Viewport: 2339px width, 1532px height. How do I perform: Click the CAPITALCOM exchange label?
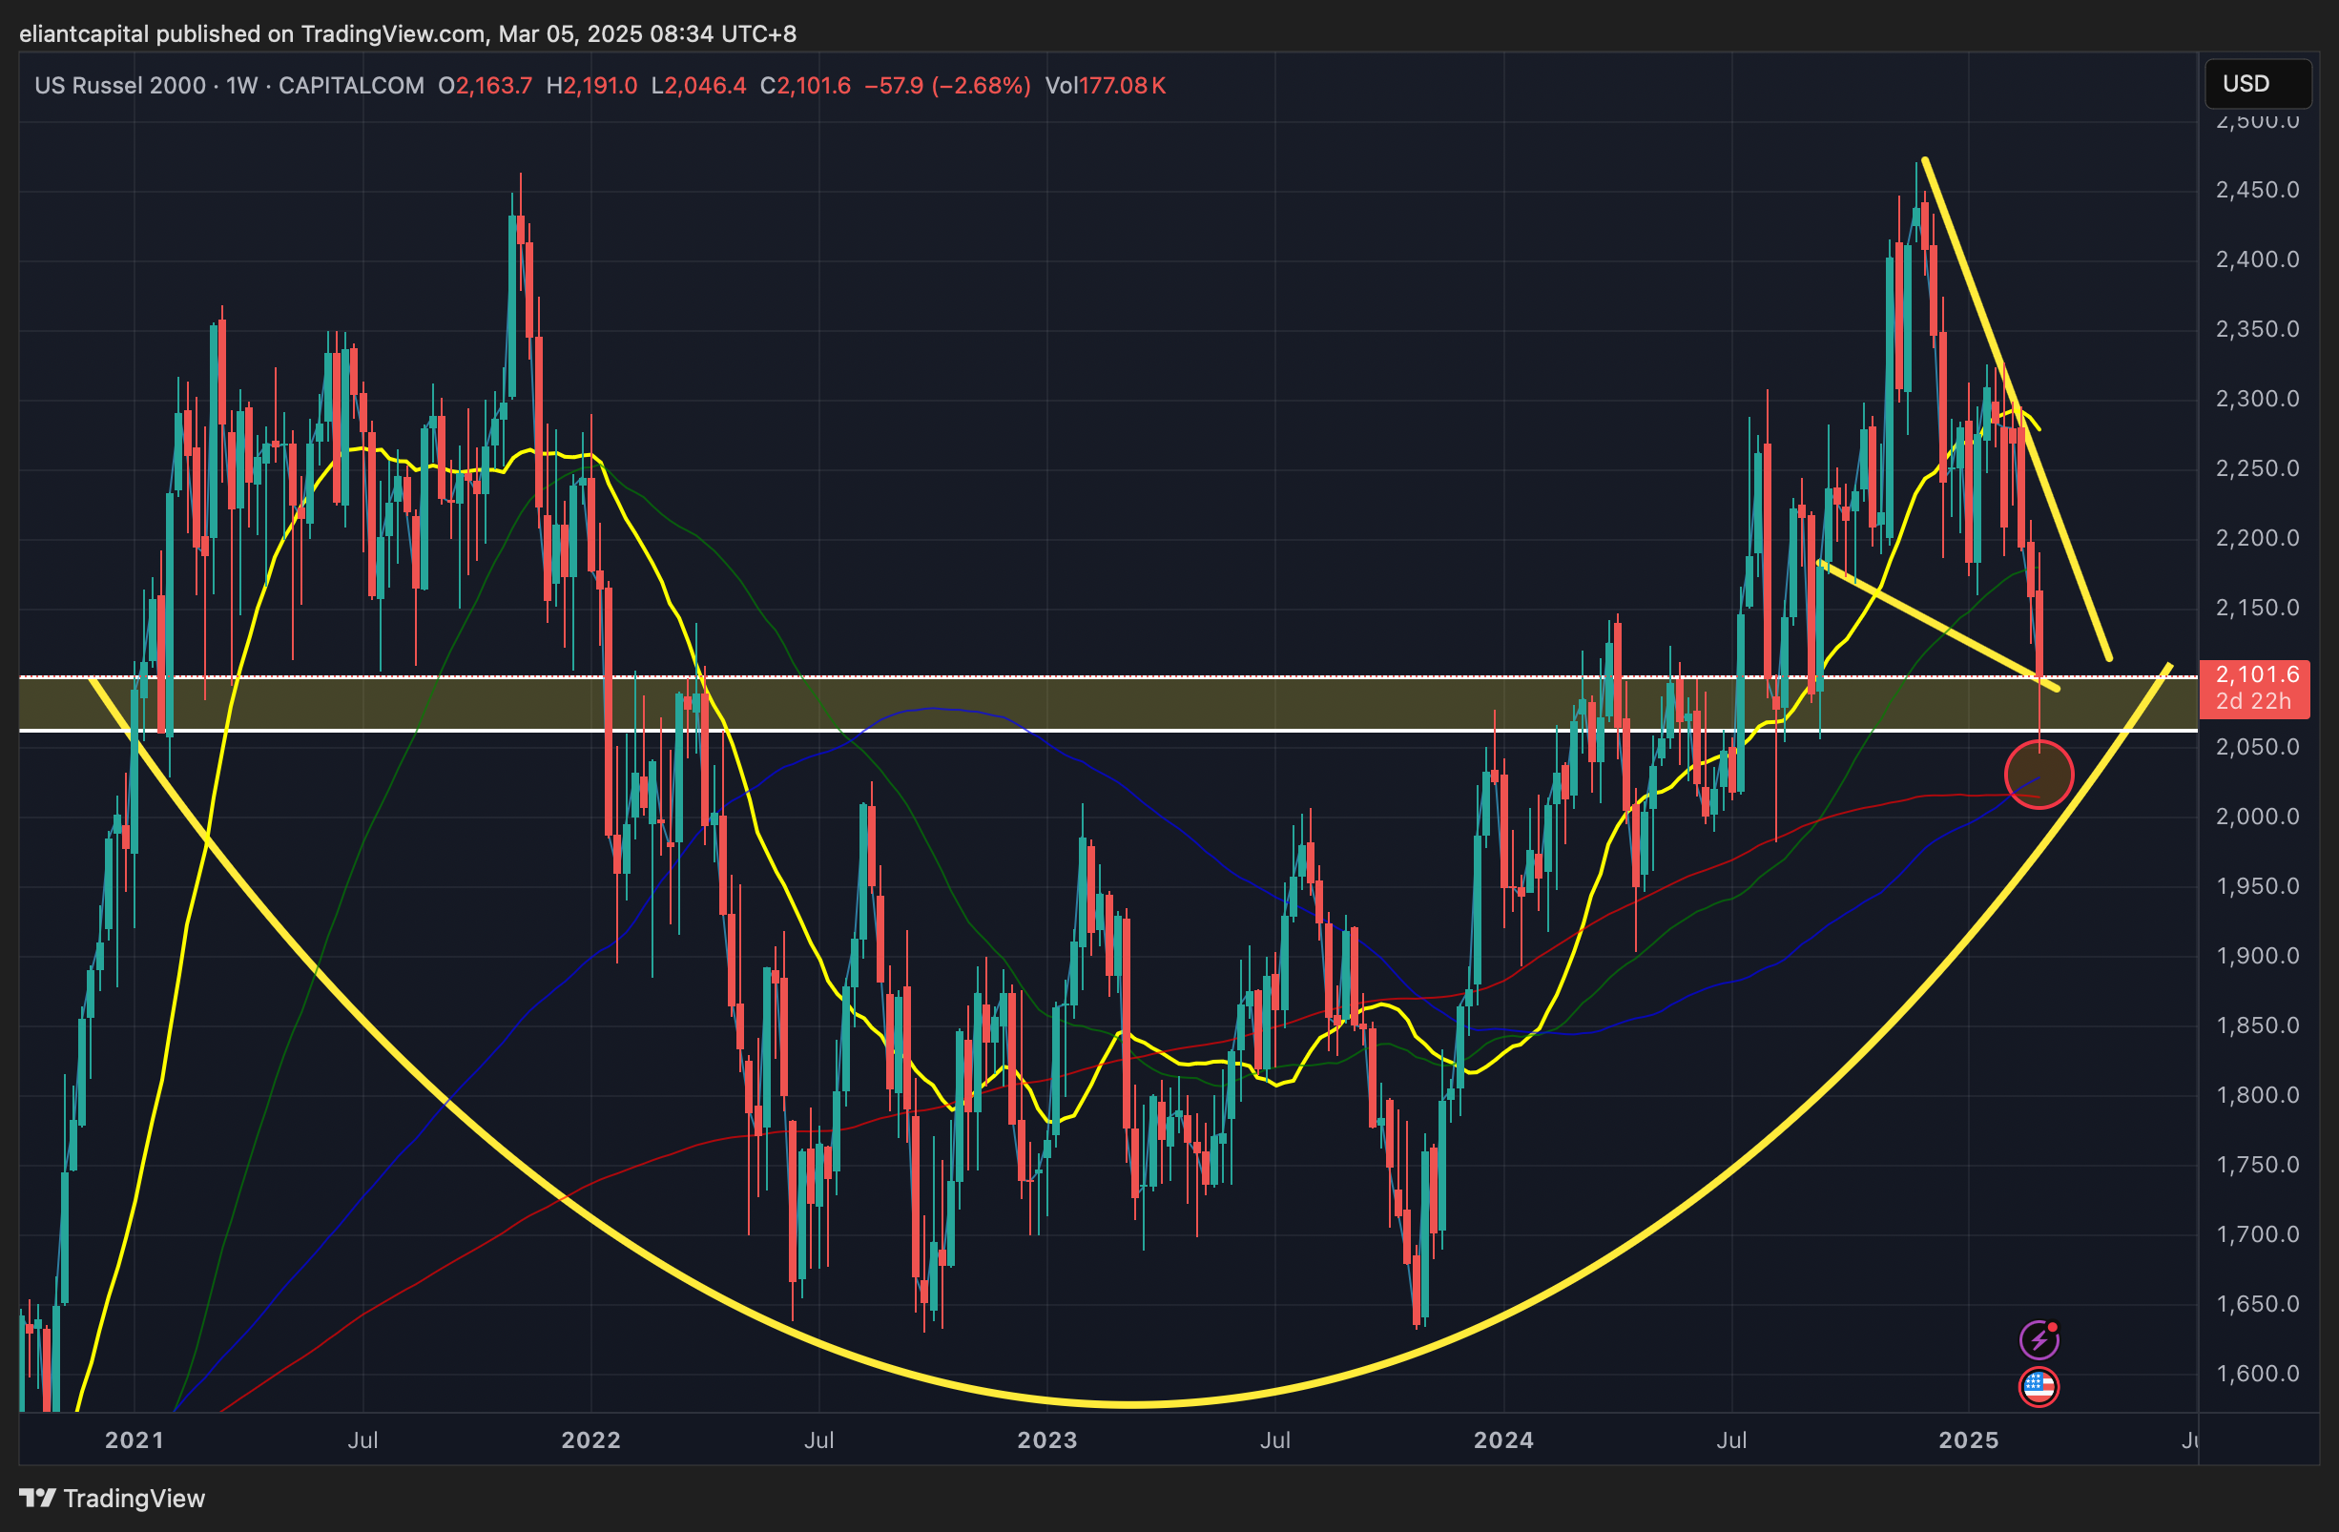tap(351, 86)
